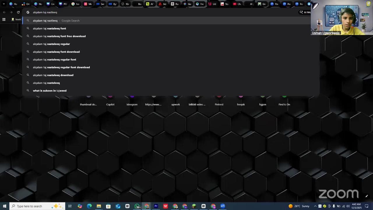
Task: Open Microsoft Store from the taskbar
Action: pyautogui.click(x=108, y=206)
